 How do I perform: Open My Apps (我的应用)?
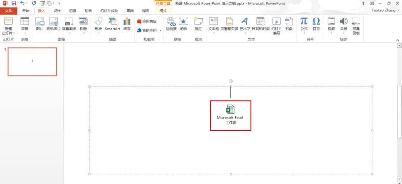pos(147,30)
